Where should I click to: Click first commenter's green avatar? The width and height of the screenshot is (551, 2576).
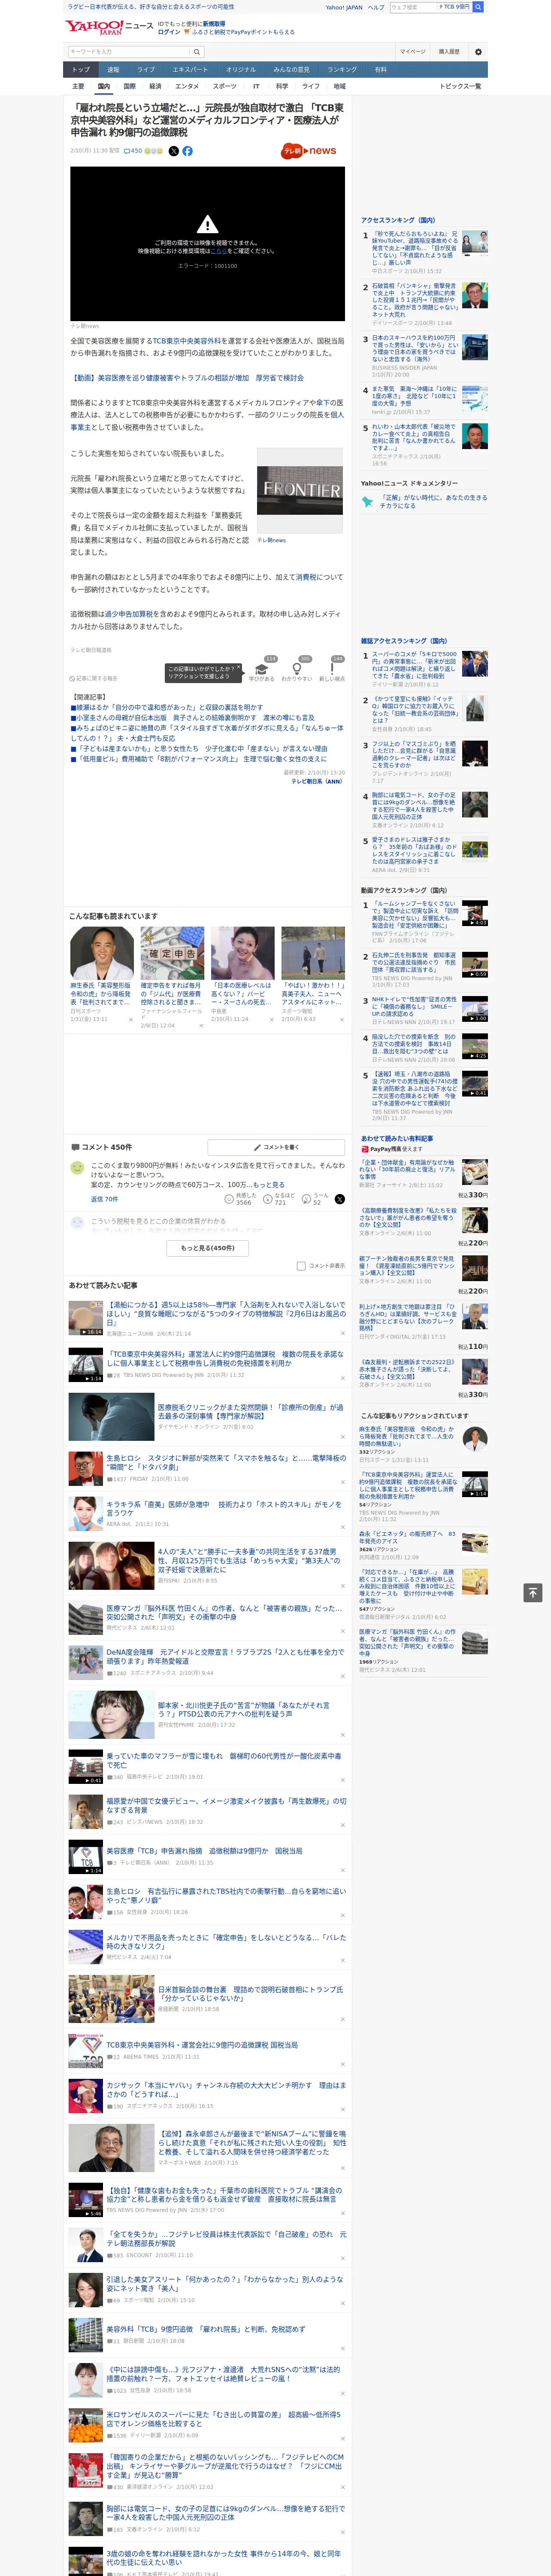[x=77, y=1168]
